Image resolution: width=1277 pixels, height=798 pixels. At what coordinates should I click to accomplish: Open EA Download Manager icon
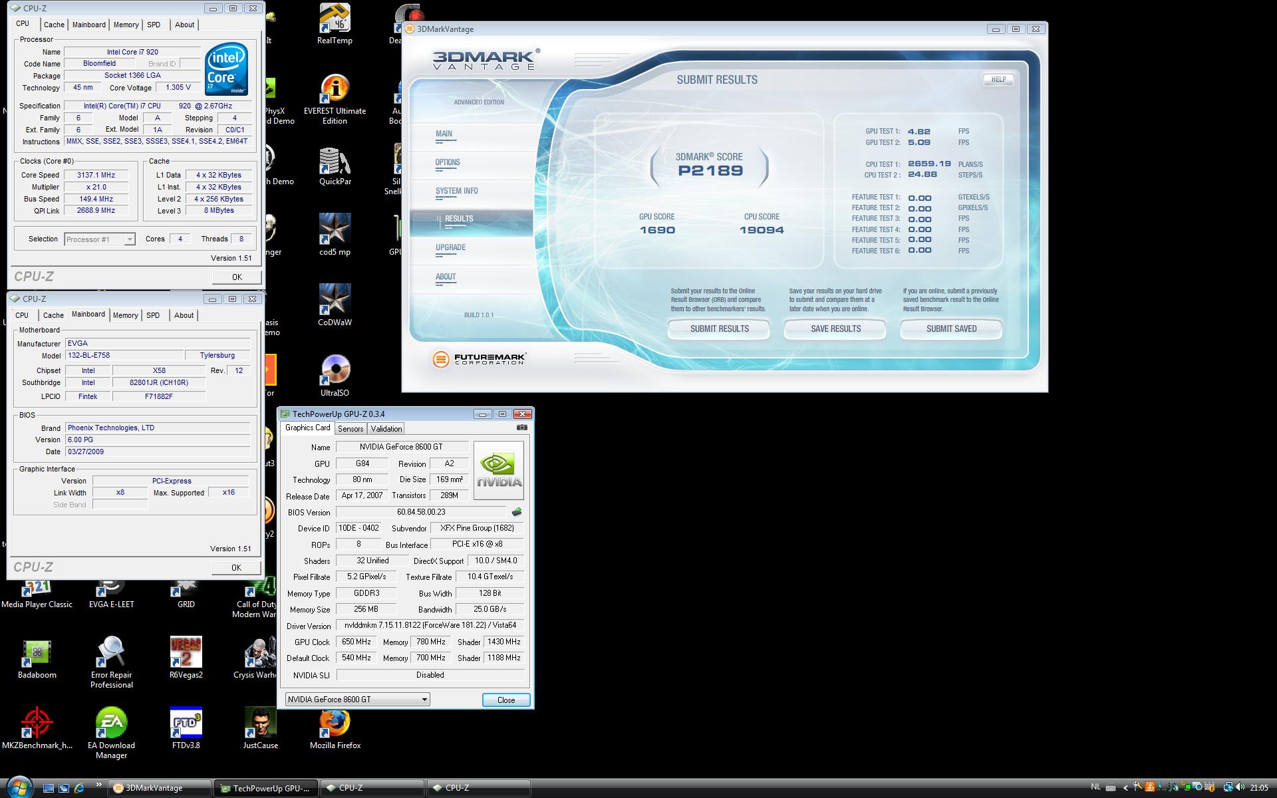(x=111, y=733)
